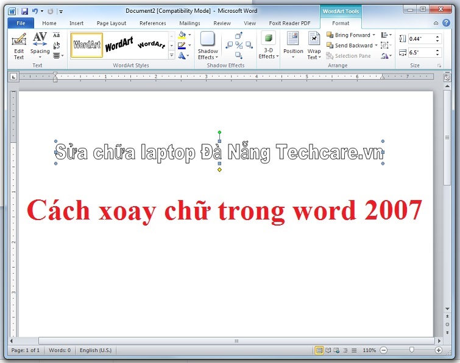The image size is (460, 363).
Task: Click the Undo button
Action: 35,12
